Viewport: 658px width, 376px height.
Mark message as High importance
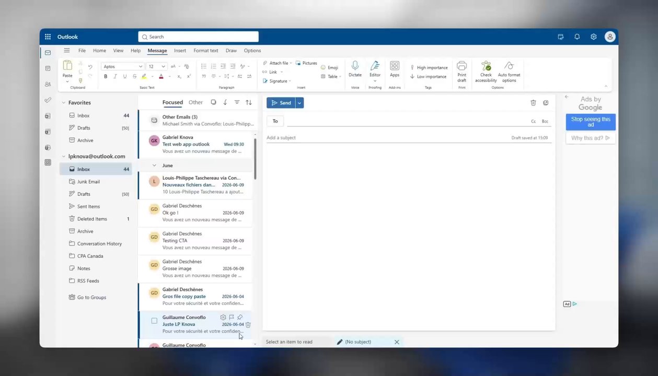tap(429, 67)
